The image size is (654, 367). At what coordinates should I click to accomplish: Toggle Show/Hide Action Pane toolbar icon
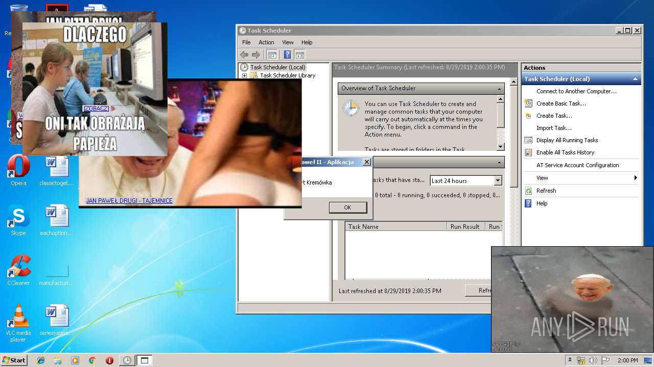300,55
